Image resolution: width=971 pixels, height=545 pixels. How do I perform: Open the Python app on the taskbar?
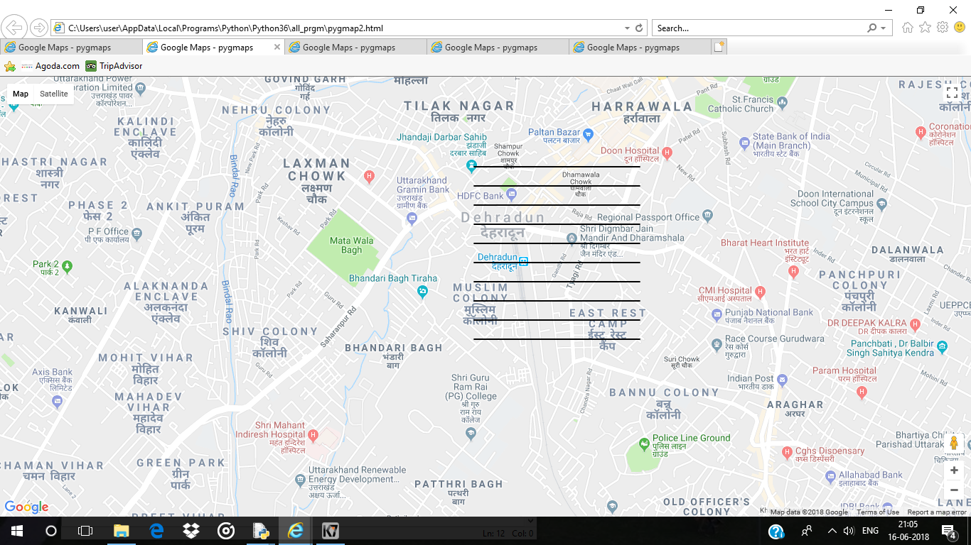point(261,531)
